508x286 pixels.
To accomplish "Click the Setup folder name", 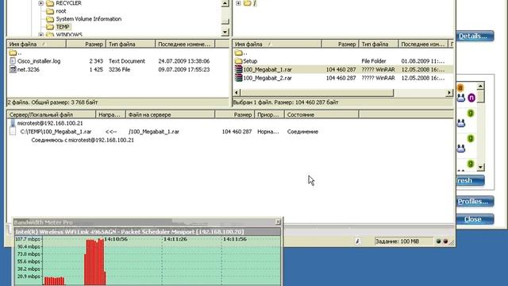I will 250,61.
